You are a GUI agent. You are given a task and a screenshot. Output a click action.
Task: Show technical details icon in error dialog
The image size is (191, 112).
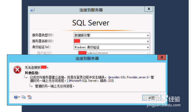pos(30,97)
